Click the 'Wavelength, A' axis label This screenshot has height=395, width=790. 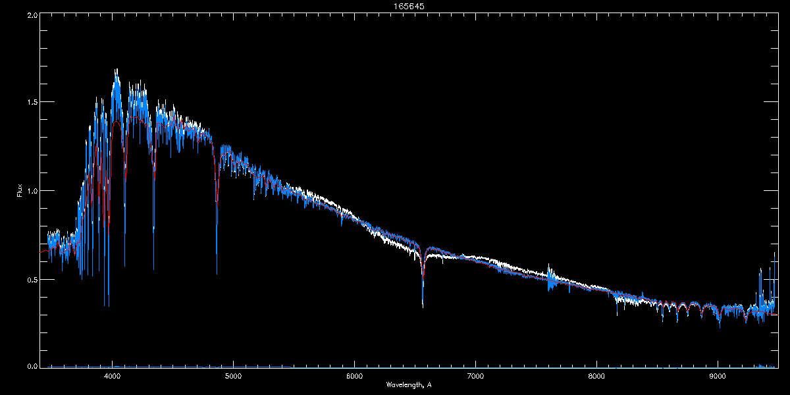click(408, 384)
